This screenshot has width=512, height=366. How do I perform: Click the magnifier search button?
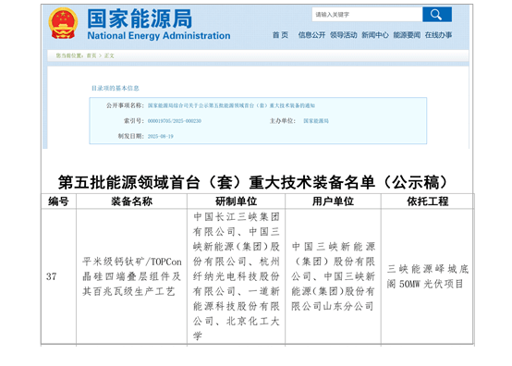pyautogui.click(x=437, y=15)
